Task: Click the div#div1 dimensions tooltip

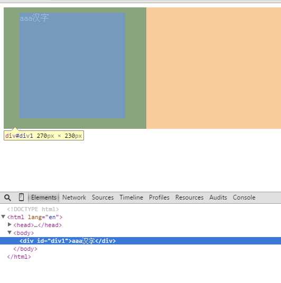Action: (44, 136)
